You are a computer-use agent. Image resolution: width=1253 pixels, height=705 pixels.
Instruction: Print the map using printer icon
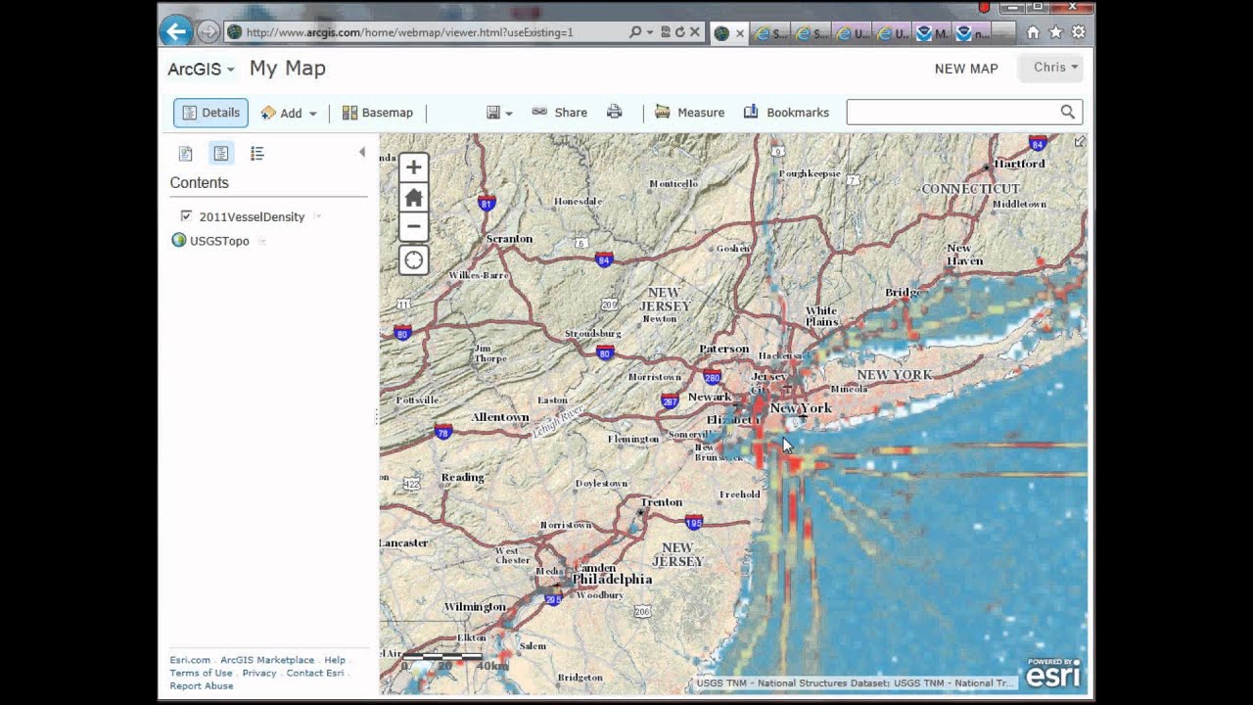coord(614,112)
